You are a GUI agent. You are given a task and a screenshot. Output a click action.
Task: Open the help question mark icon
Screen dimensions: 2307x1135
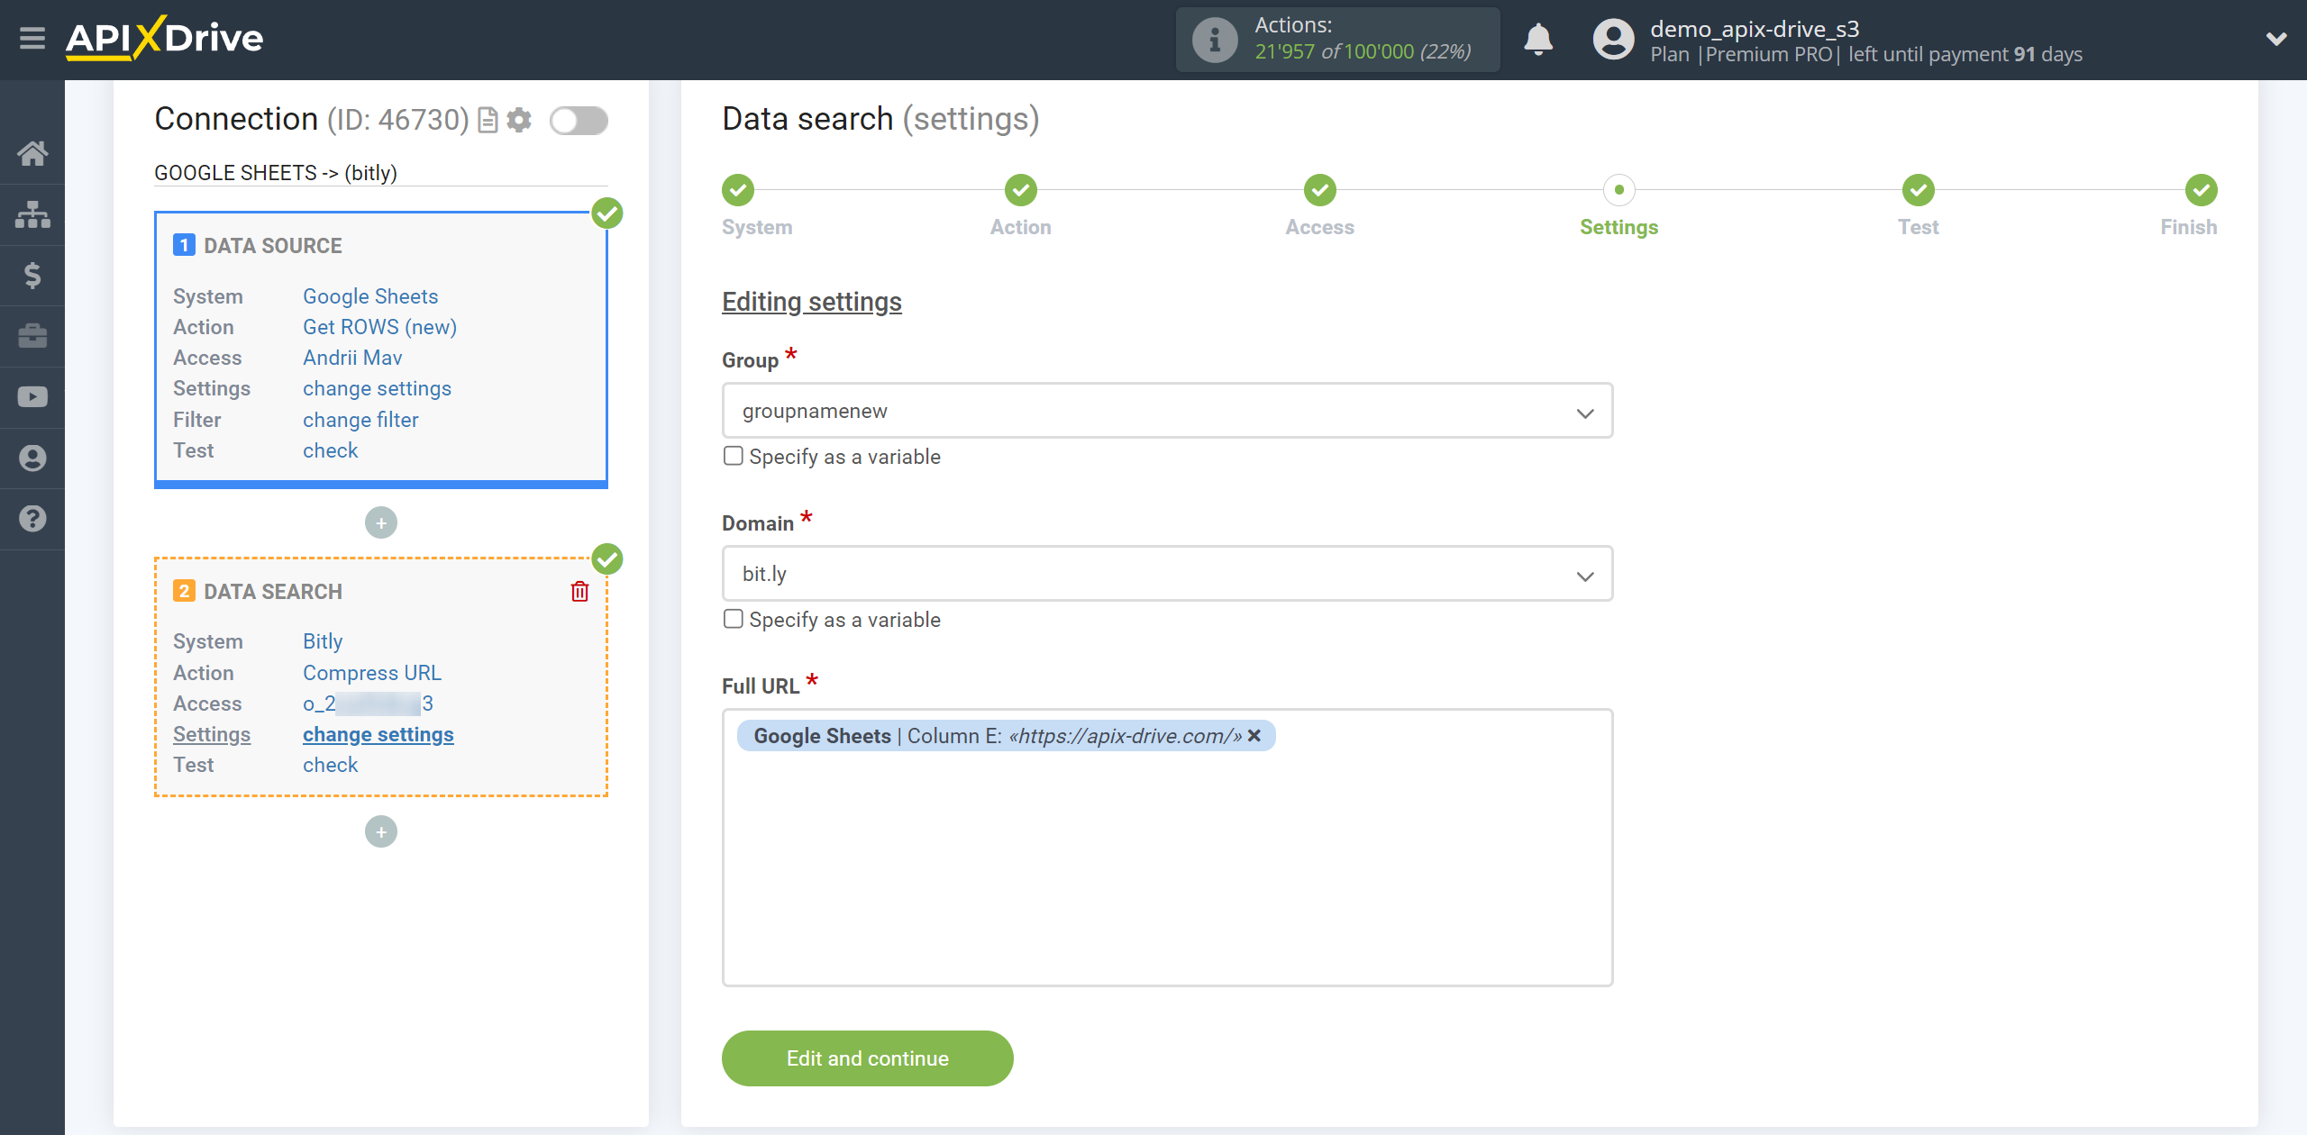pyautogui.click(x=32, y=519)
